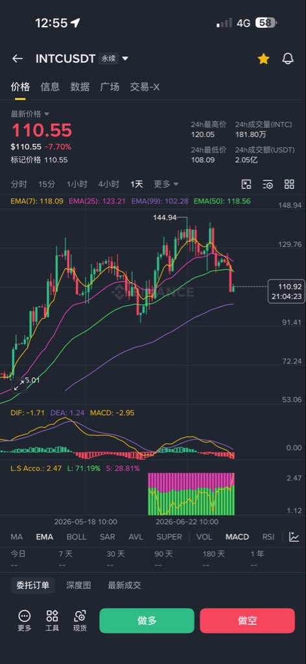Tap the DIF MACD readout
The height and width of the screenshot is (664, 306).
27,412
